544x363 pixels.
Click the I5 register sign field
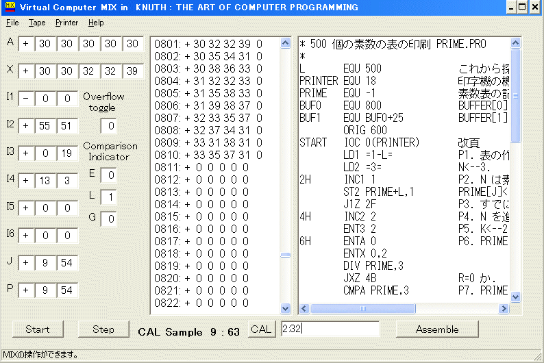click(26, 208)
